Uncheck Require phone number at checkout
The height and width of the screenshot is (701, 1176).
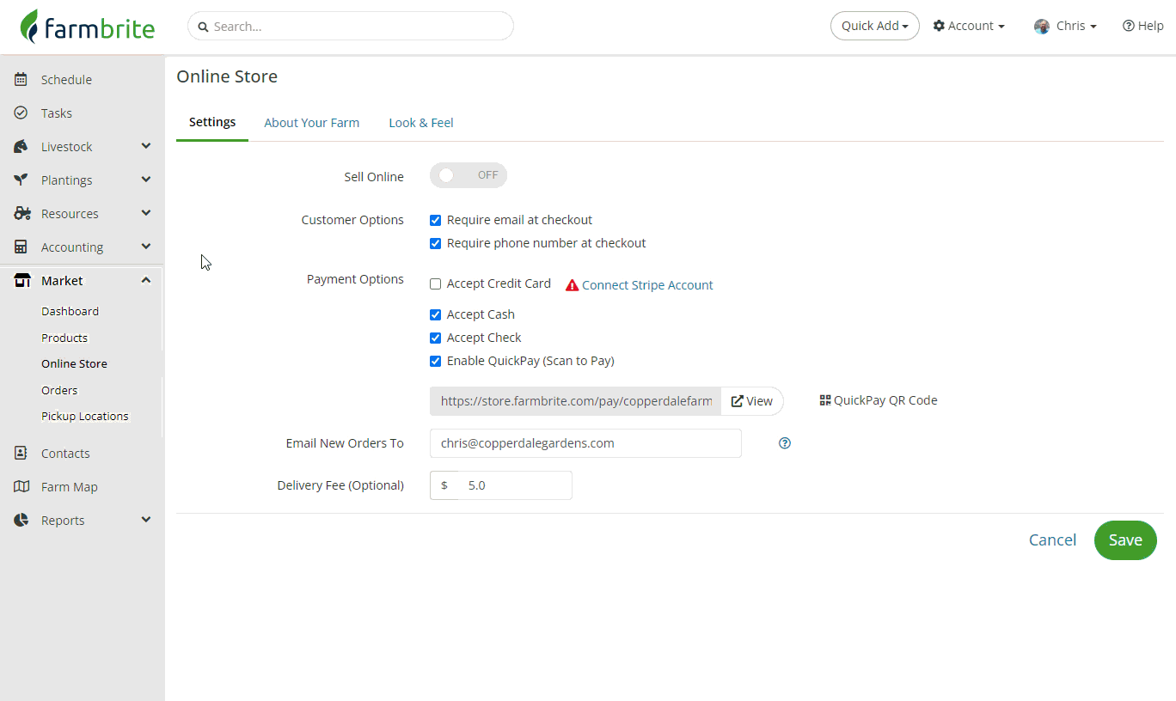coord(436,244)
